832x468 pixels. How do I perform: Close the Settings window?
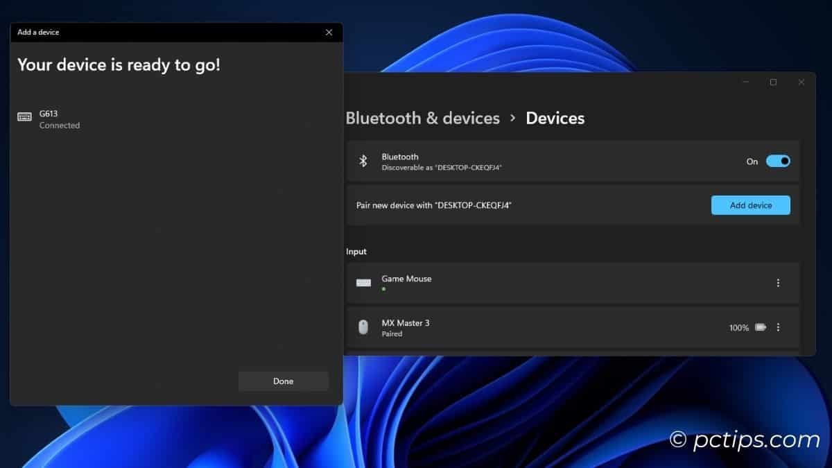(x=801, y=82)
